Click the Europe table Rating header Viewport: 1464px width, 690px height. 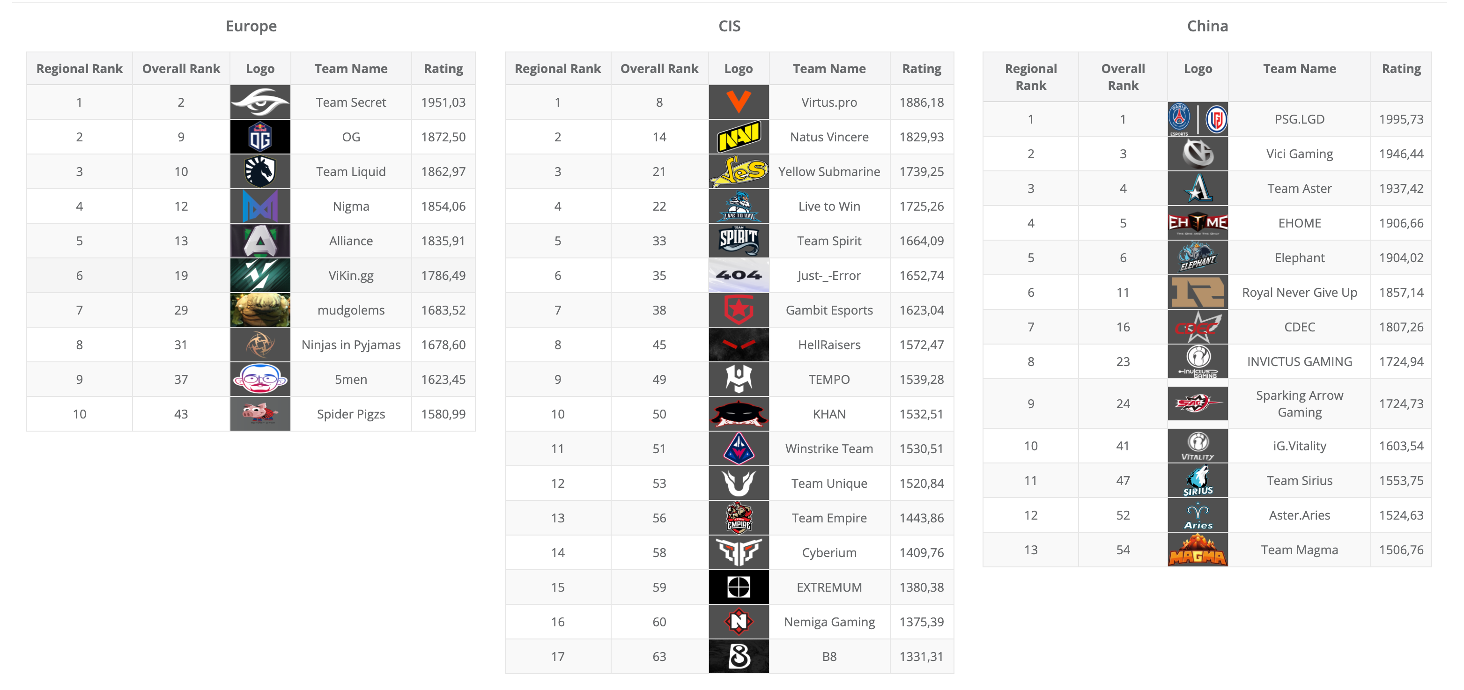click(444, 69)
